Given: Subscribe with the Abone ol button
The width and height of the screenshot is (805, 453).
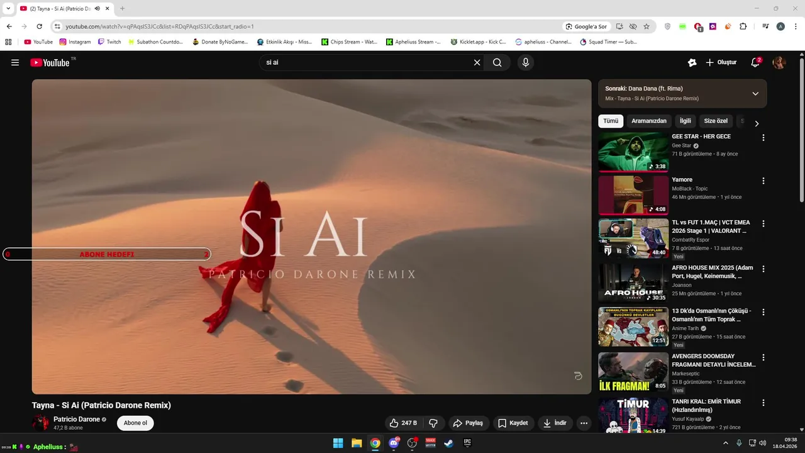Looking at the screenshot, I should pos(135,423).
